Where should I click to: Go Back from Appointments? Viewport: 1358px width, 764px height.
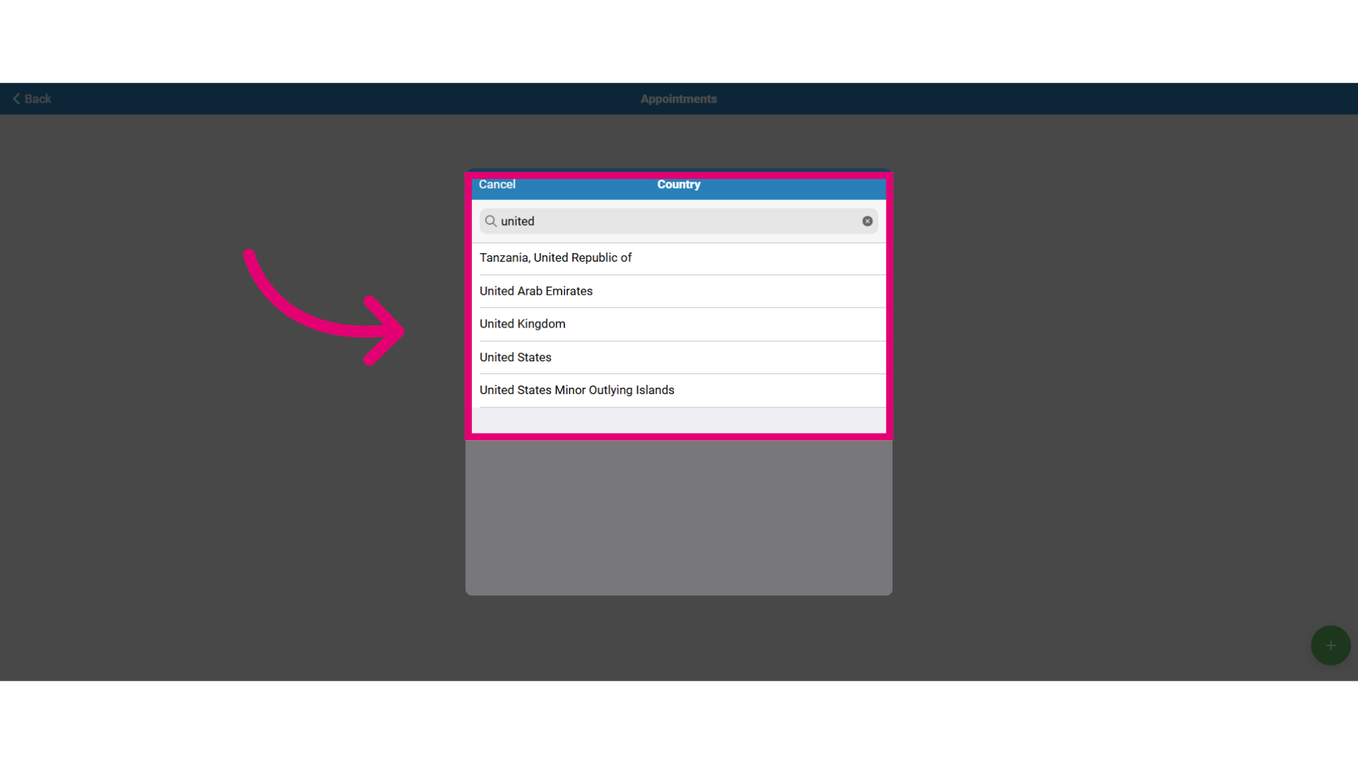tap(32, 99)
